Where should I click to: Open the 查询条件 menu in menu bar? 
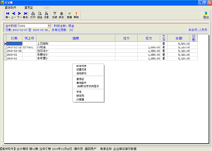[x=10, y=7]
